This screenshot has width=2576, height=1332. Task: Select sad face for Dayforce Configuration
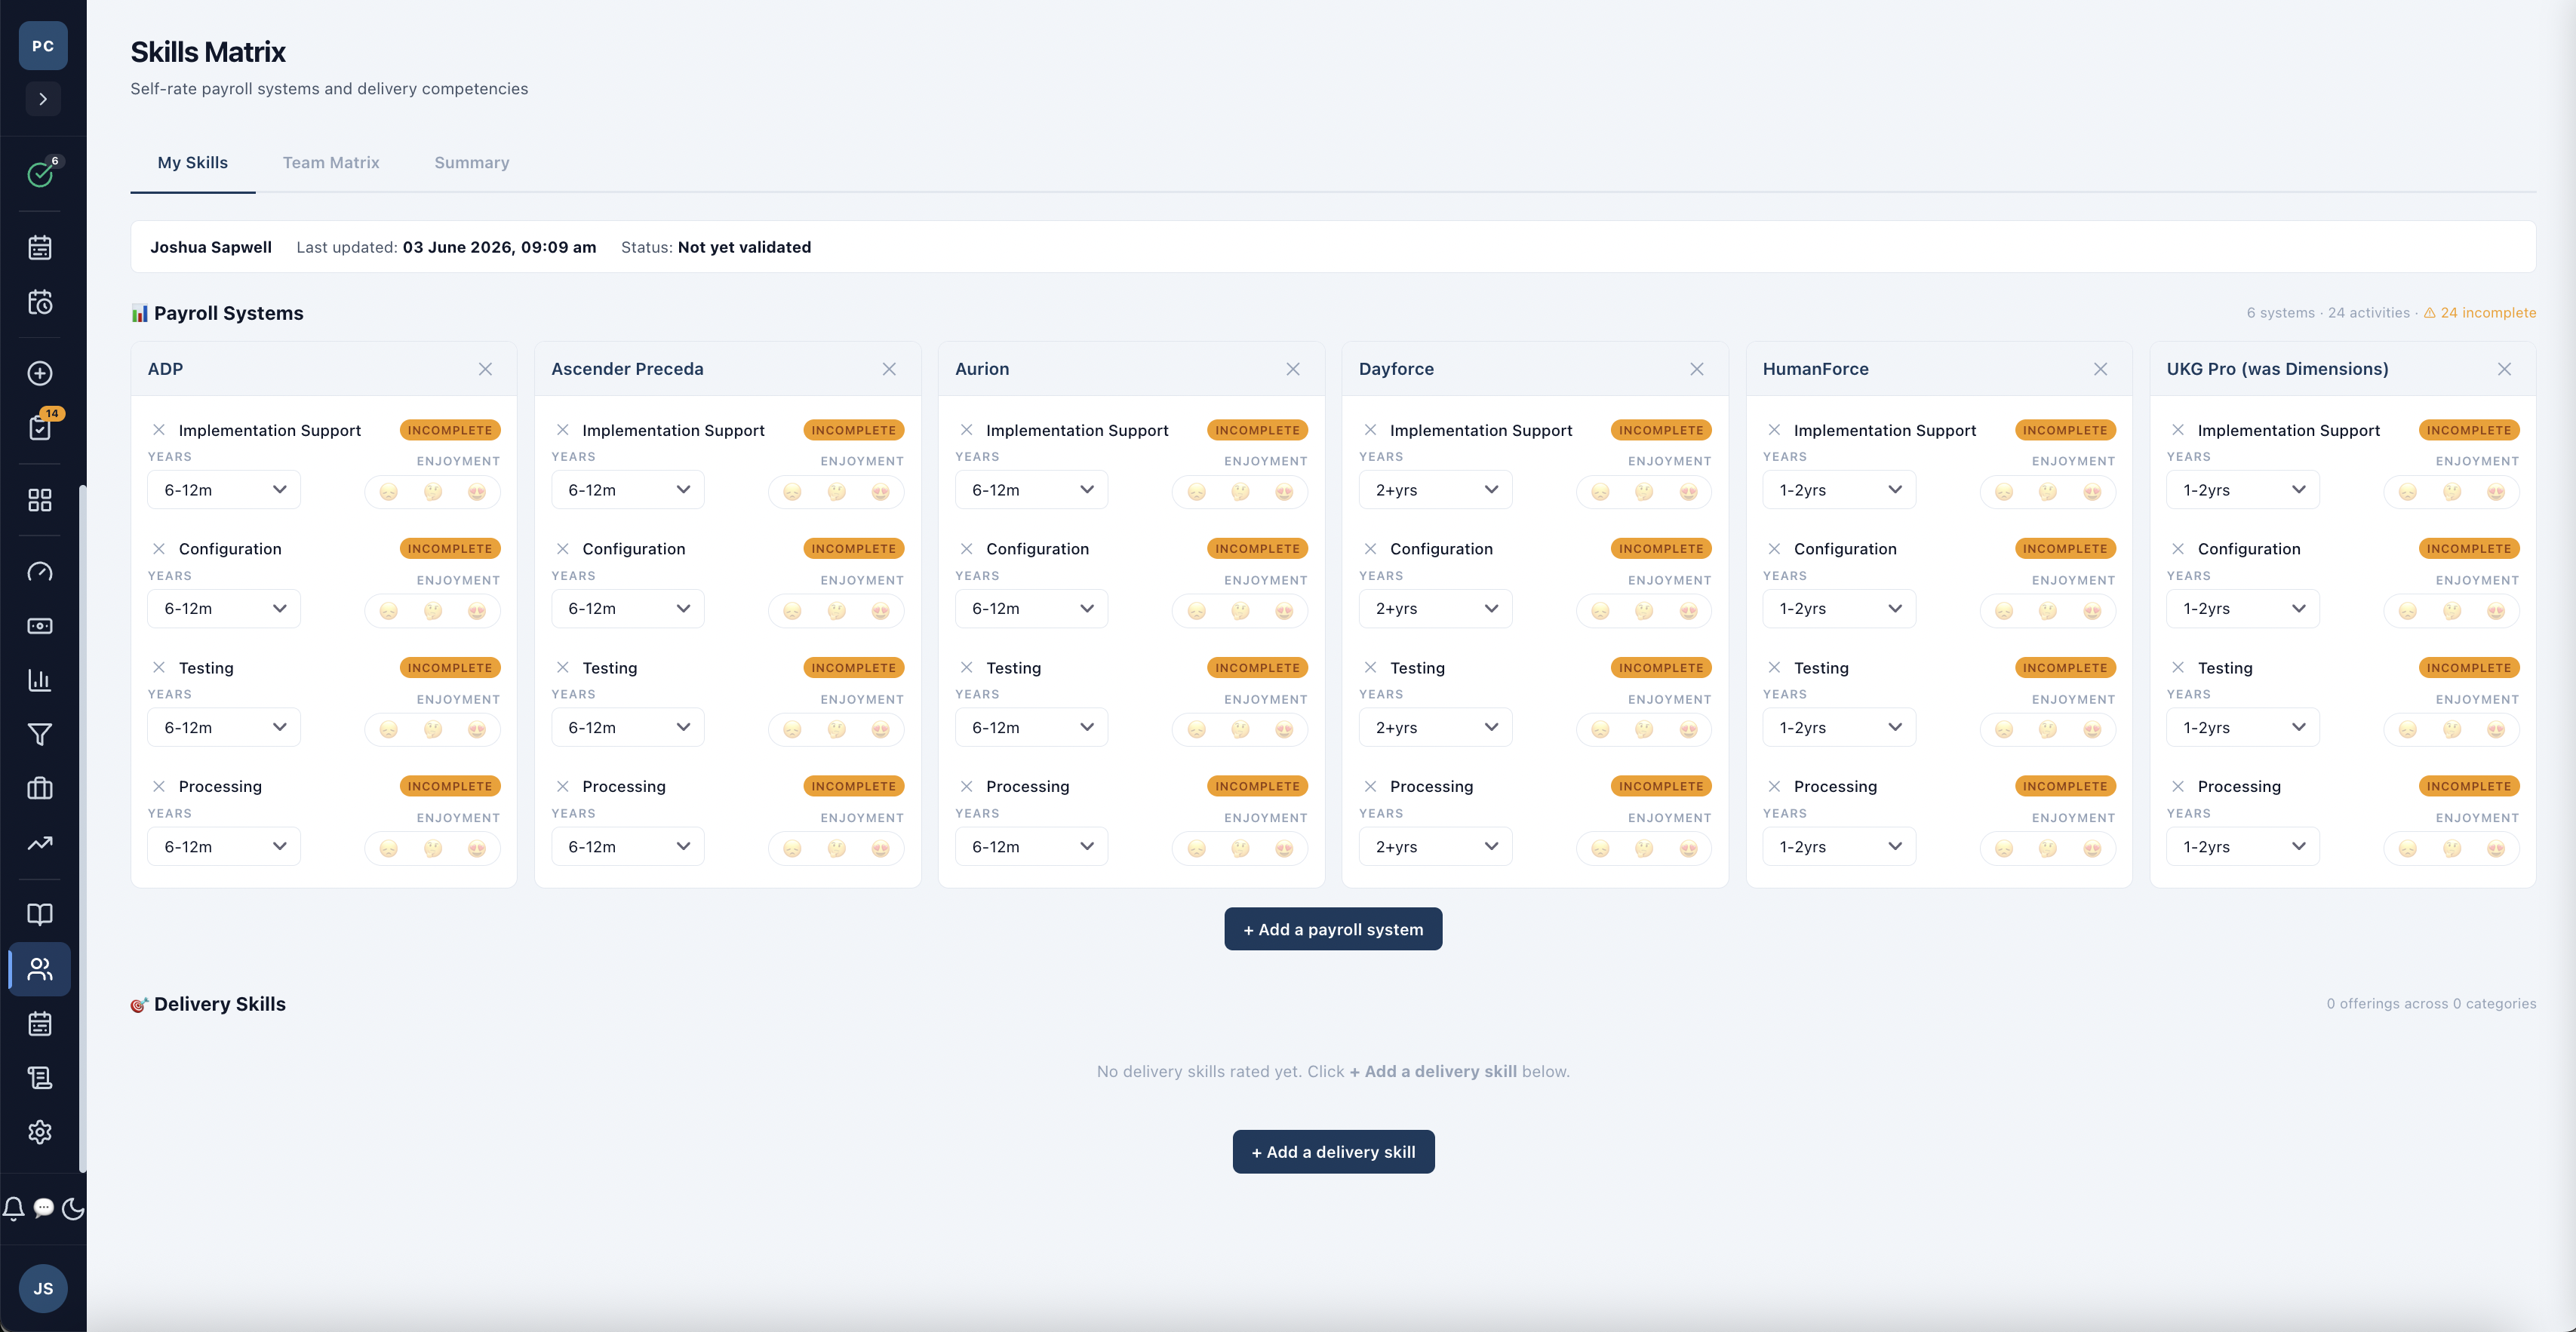(1601, 610)
